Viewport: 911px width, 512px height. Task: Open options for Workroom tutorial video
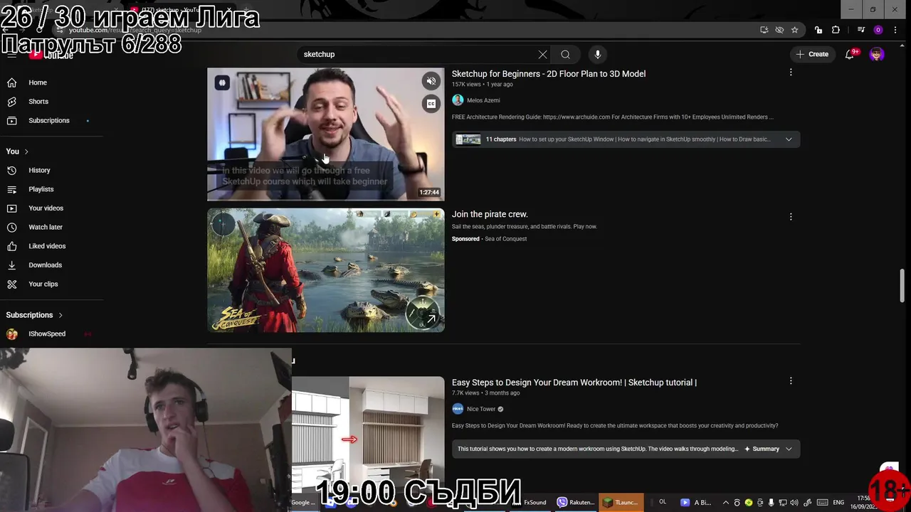[x=791, y=381]
